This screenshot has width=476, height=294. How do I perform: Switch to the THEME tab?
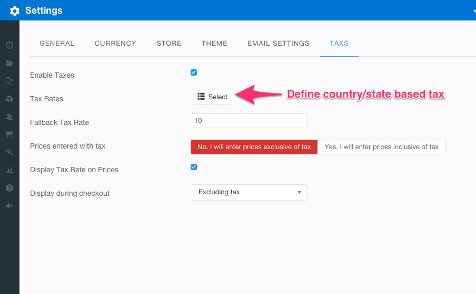pyautogui.click(x=214, y=43)
